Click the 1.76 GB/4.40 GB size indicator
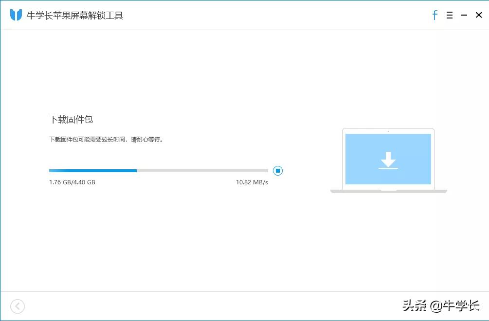This screenshot has width=489, height=321. [72, 182]
